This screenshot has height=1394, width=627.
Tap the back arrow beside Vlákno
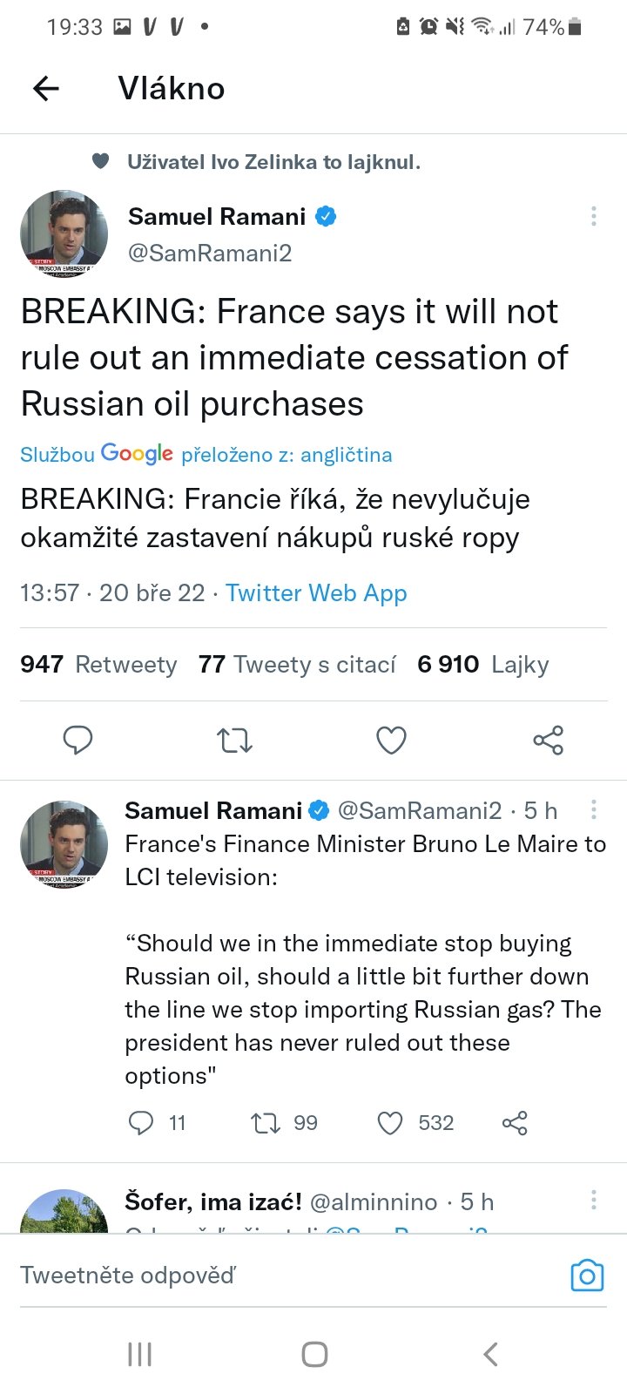46,88
